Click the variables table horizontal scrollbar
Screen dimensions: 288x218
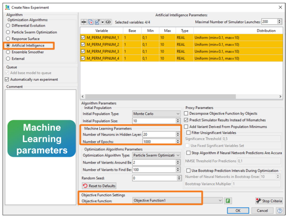tap(160, 97)
